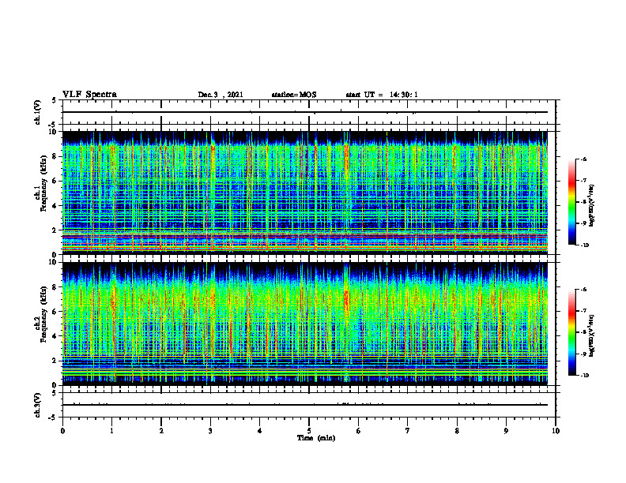
Task: Click the "10" tick on ch.1 frequency axis
Action: 53,132
